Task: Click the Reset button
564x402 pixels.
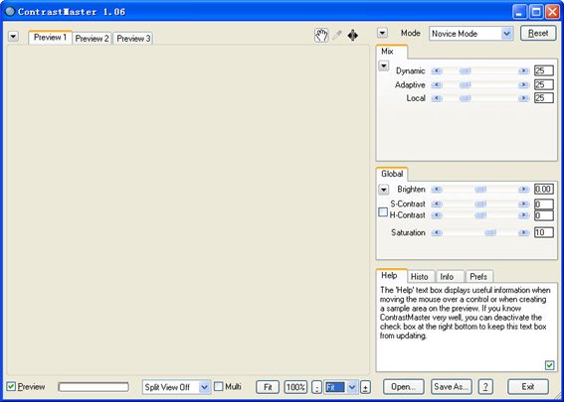Action: [538, 33]
